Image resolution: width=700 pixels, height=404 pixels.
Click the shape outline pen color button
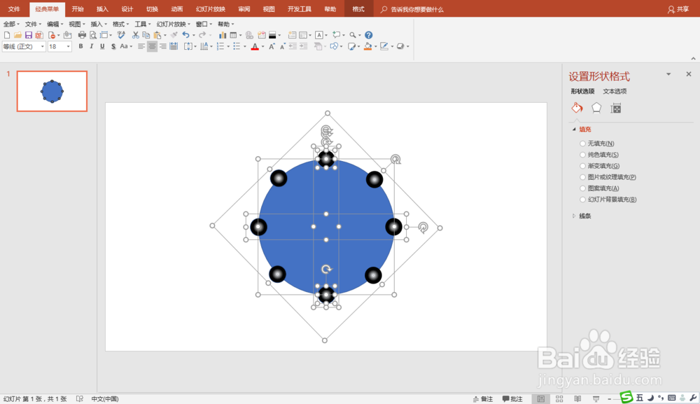(384, 46)
